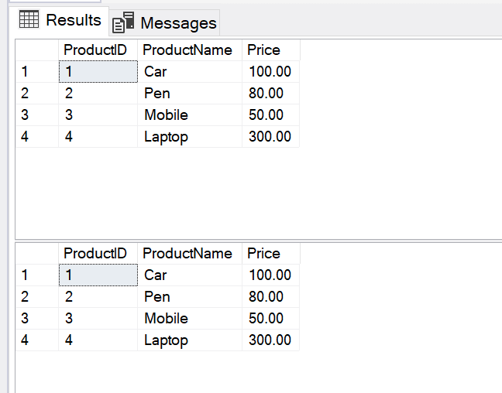Click Price header in bottom grid
The image size is (502, 393).
tap(263, 254)
